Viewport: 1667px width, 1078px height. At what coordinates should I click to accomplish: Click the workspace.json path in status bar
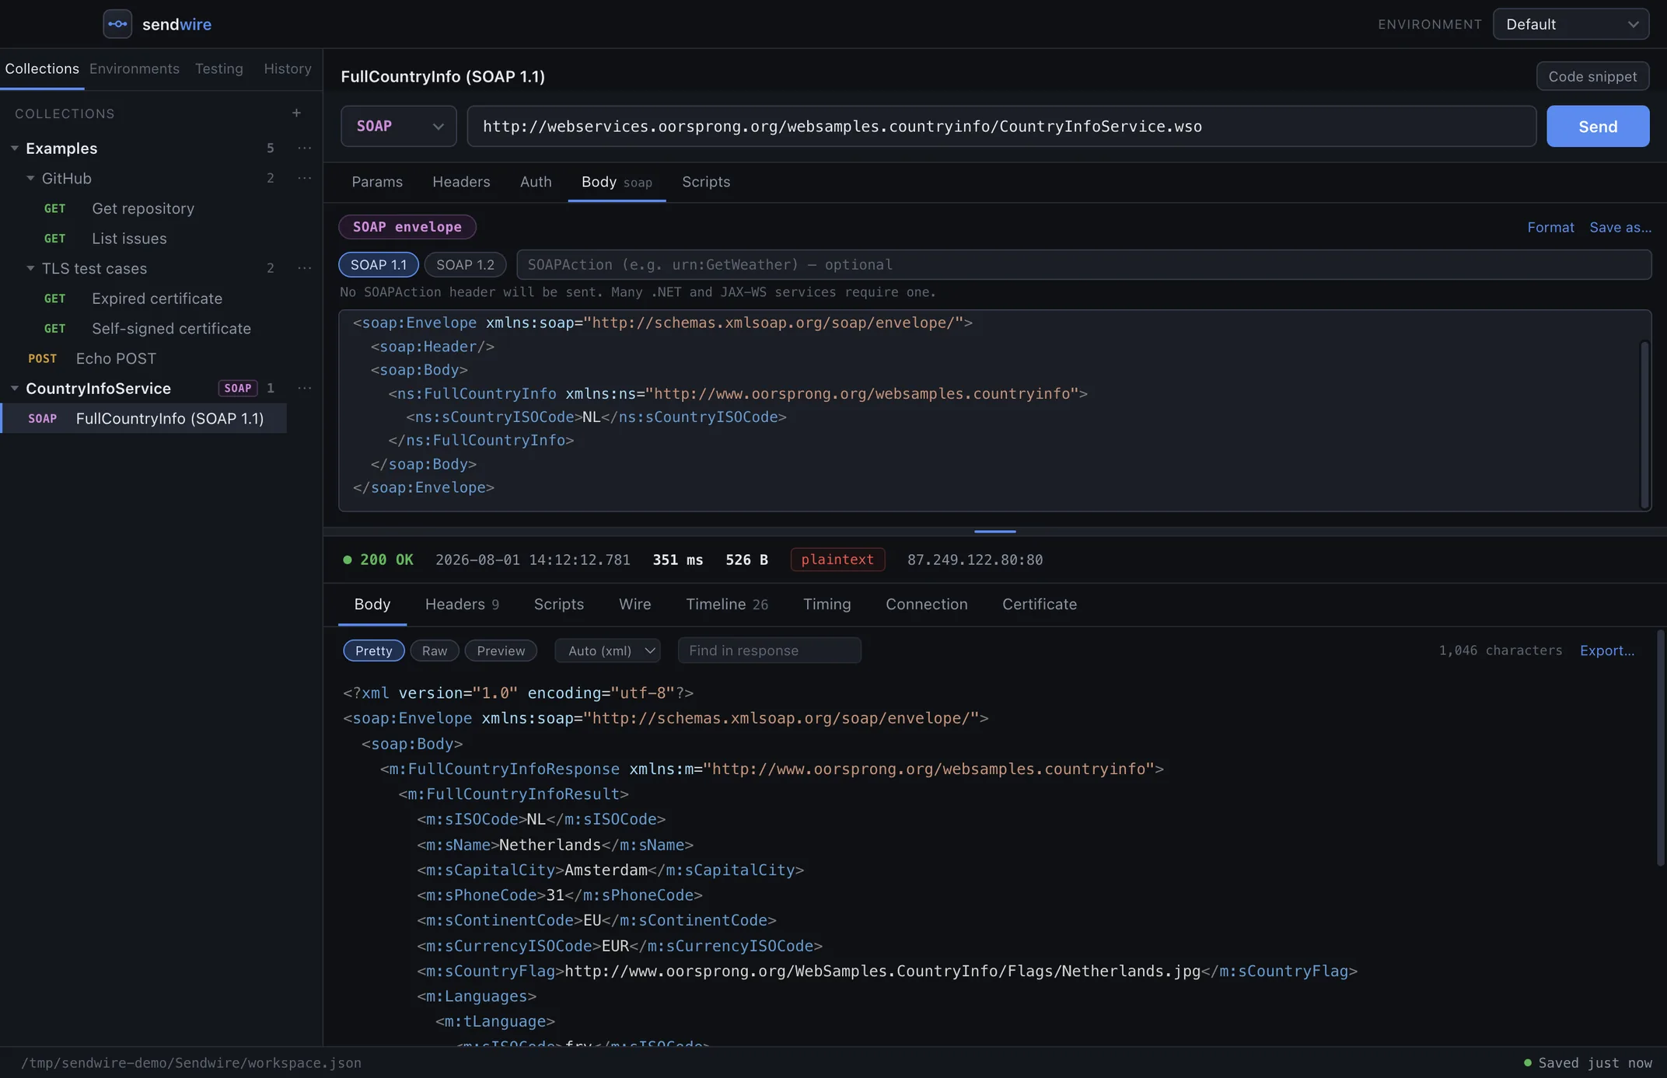(191, 1063)
